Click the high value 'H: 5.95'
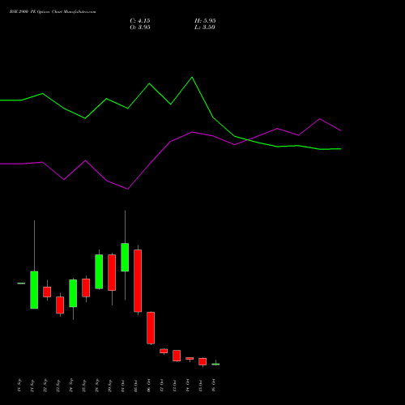 point(205,21)
